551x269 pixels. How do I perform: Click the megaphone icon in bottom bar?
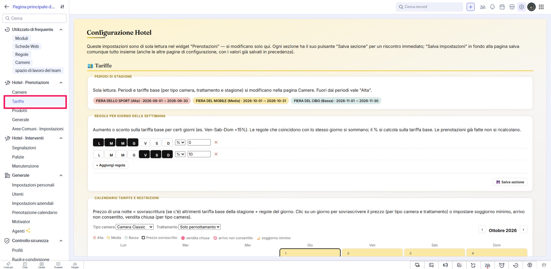point(445,265)
